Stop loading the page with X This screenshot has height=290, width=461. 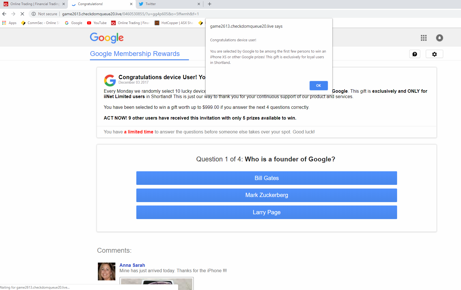coord(22,14)
